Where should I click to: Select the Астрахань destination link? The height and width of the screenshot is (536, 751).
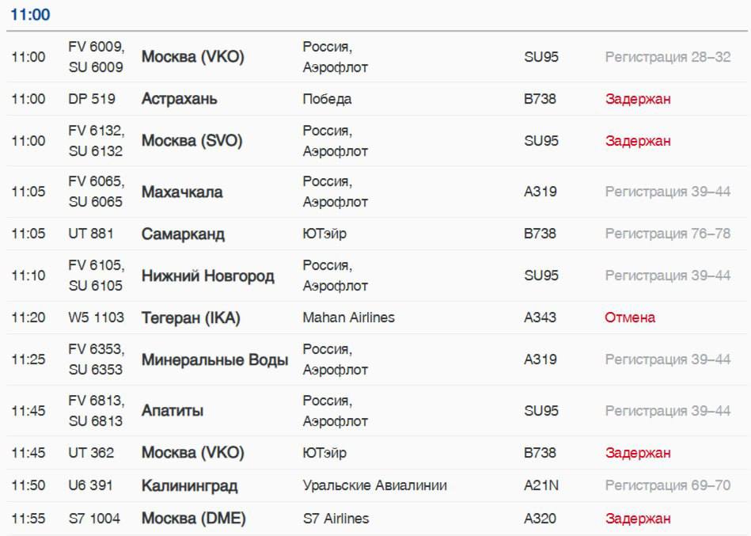179,99
